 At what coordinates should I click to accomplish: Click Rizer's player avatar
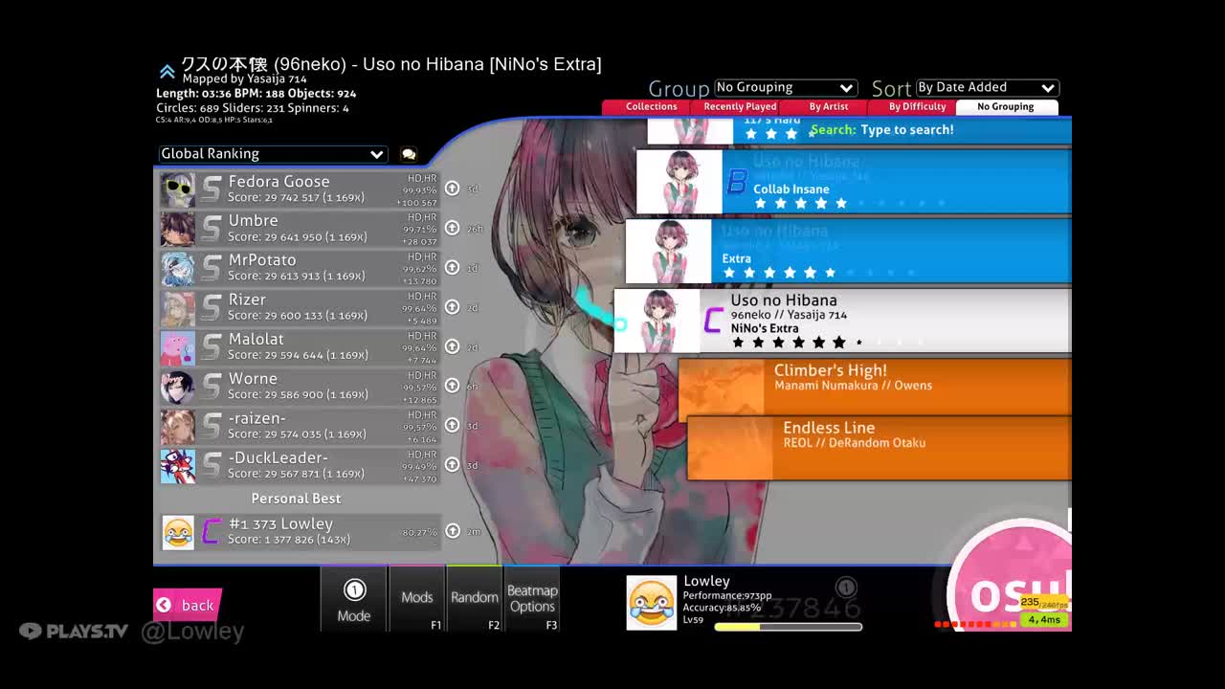click(178, 308)
